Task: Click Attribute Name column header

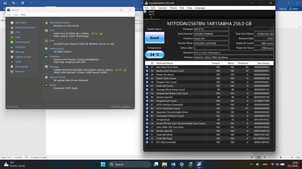Action: tap(164, 63)
